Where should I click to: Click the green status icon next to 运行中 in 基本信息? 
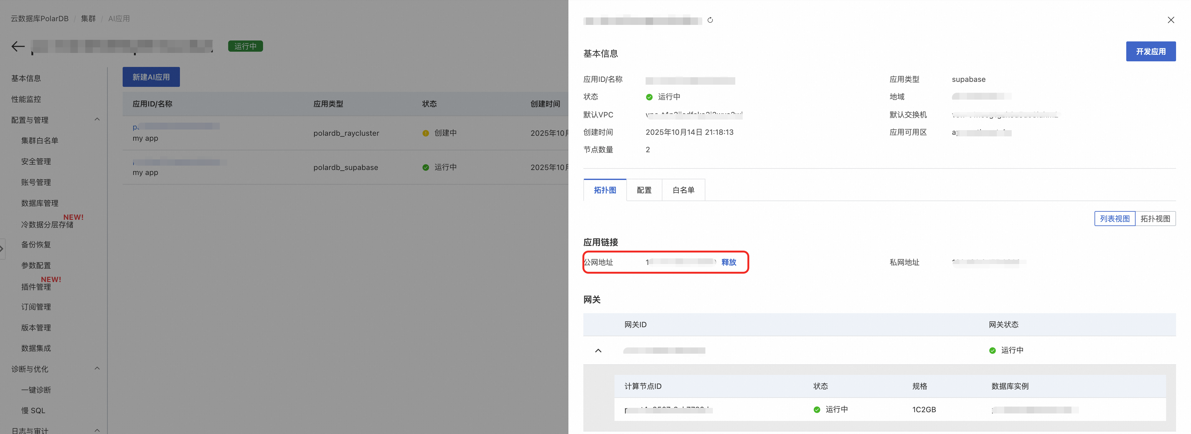(x=649, y=97)
